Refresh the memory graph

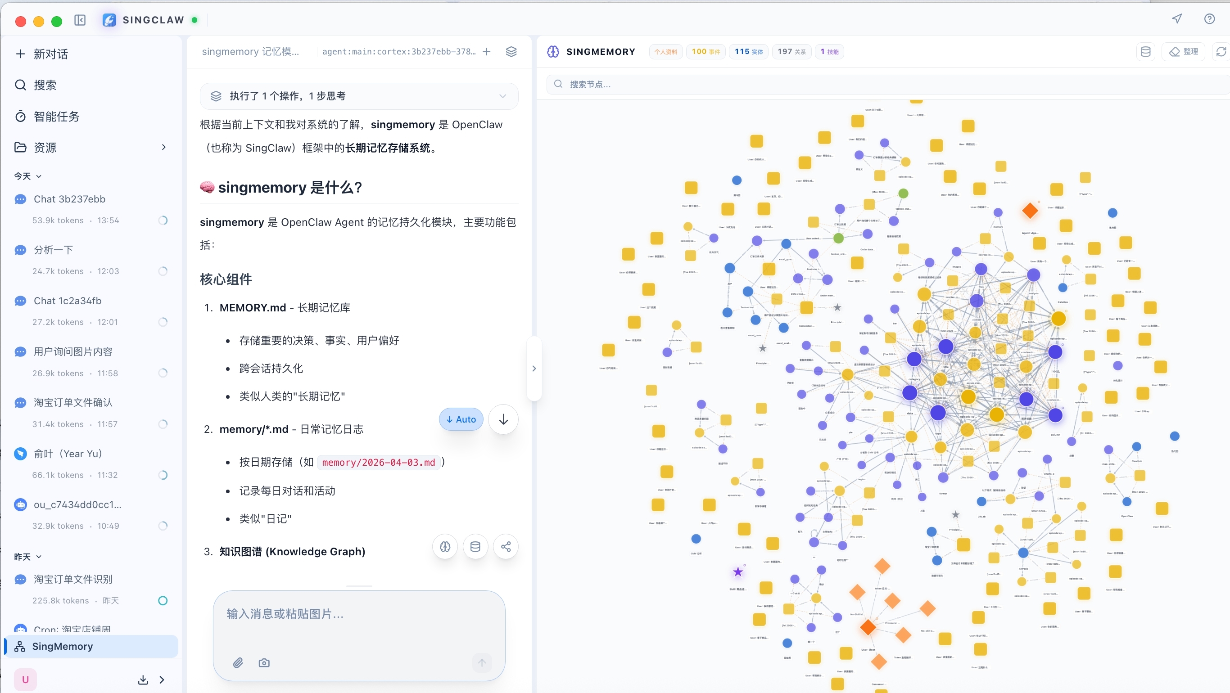click(x=1221, y=52)
